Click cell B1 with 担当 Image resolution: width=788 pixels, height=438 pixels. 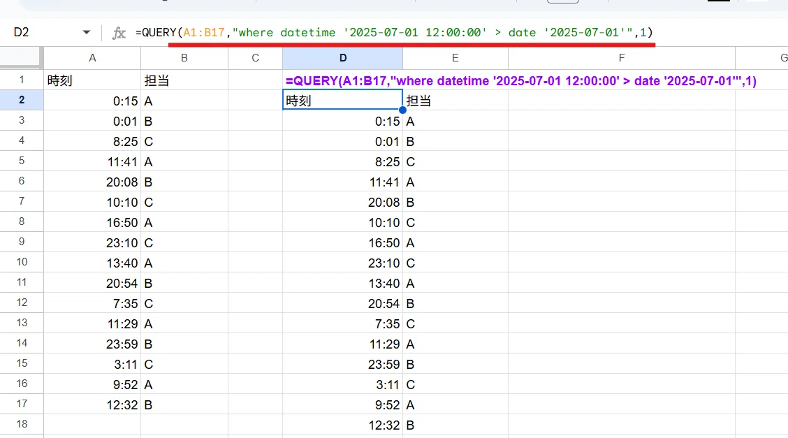[184, 80]
